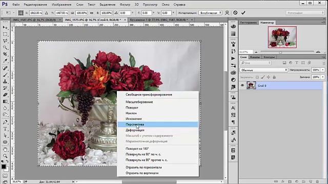Toggle visibility eye of Слой 0
Image resolution: width=328 pixels, height=184 pixels.
pyautogui.click(x=242, y=85)
